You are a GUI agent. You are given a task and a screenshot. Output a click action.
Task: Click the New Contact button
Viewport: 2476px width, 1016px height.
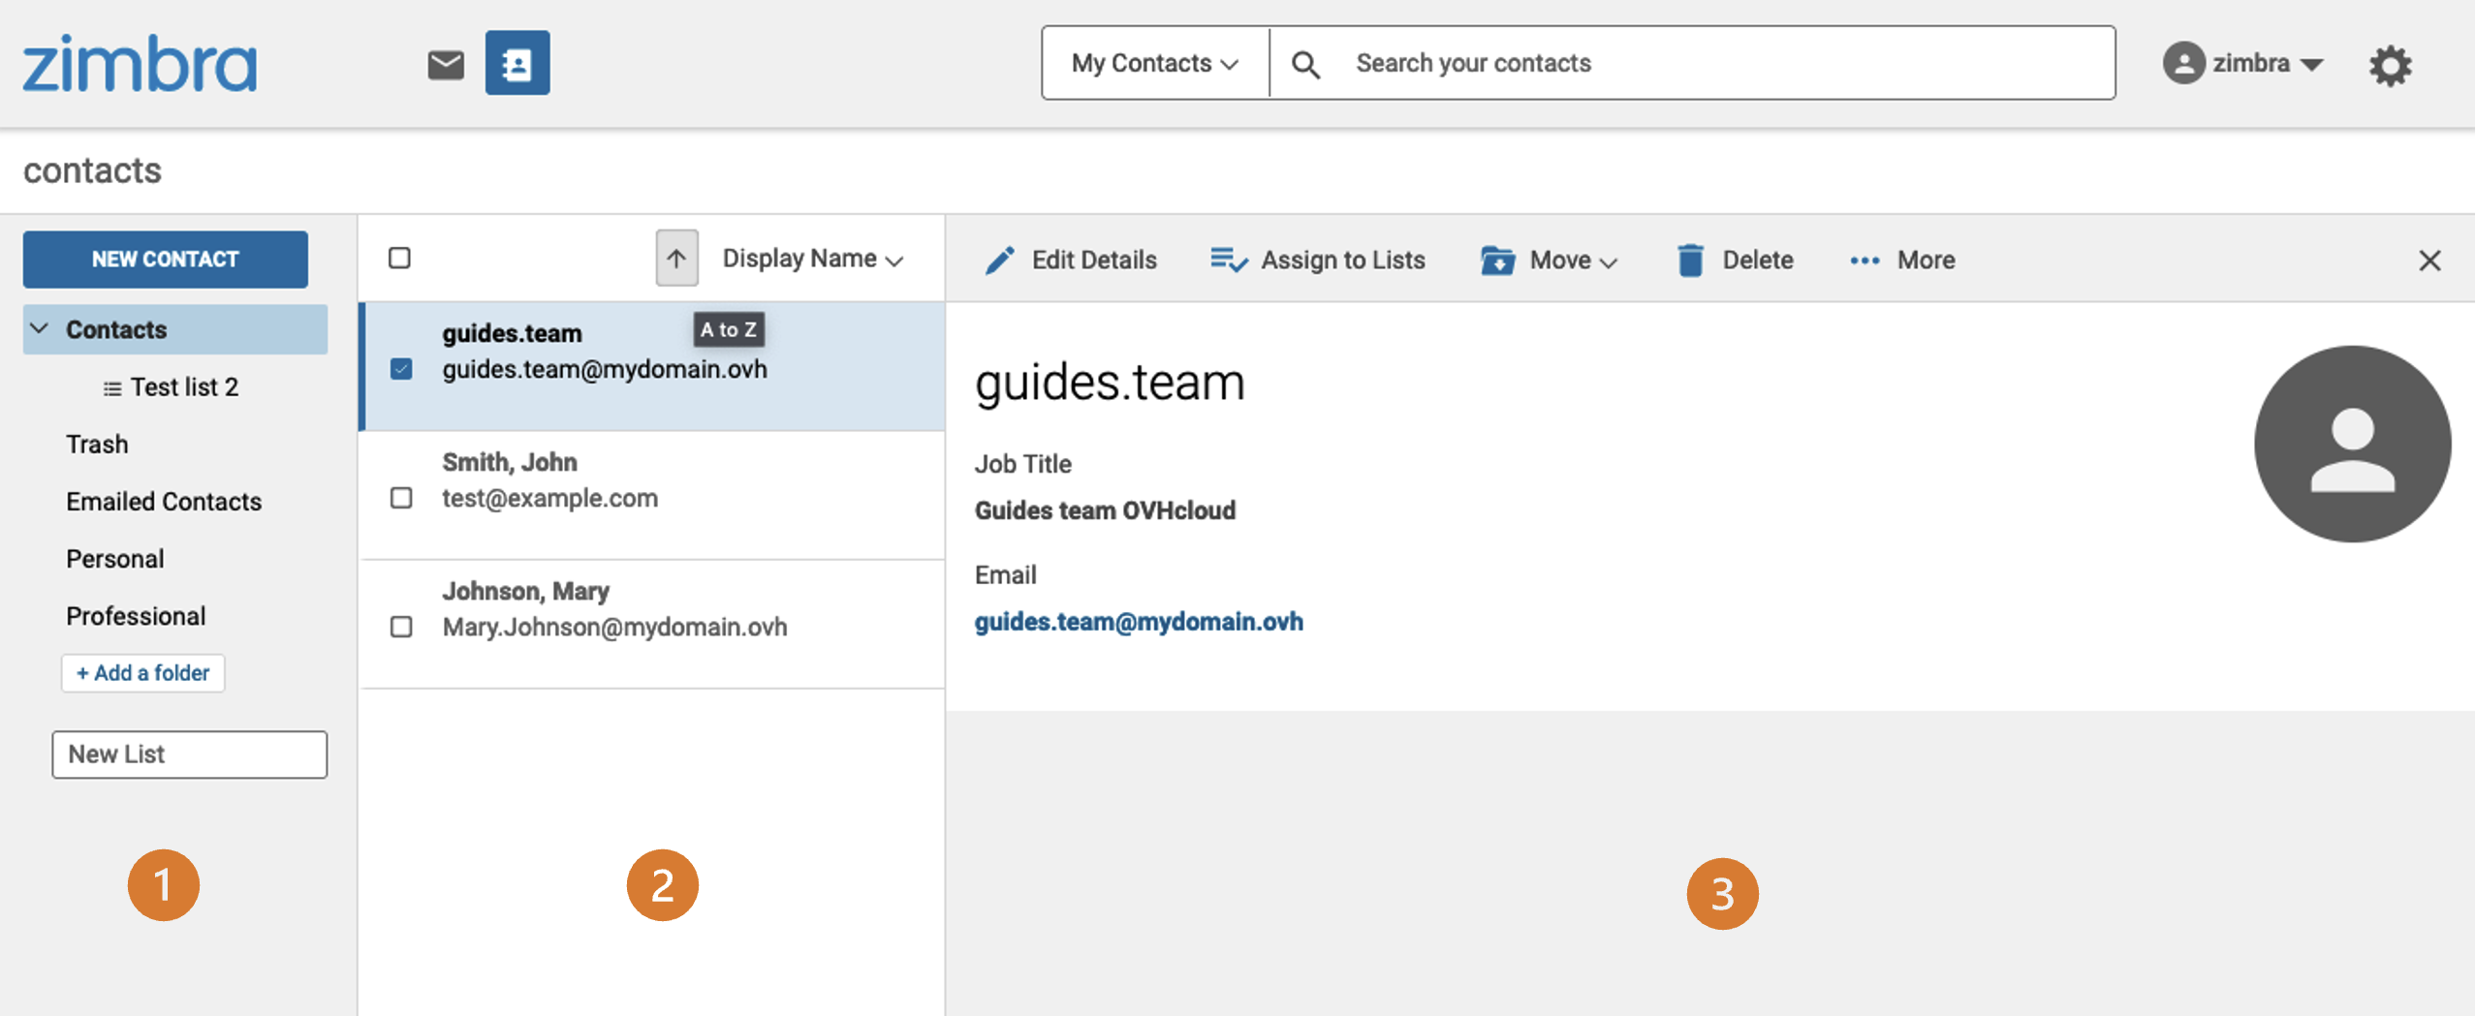tap(165, 259)
